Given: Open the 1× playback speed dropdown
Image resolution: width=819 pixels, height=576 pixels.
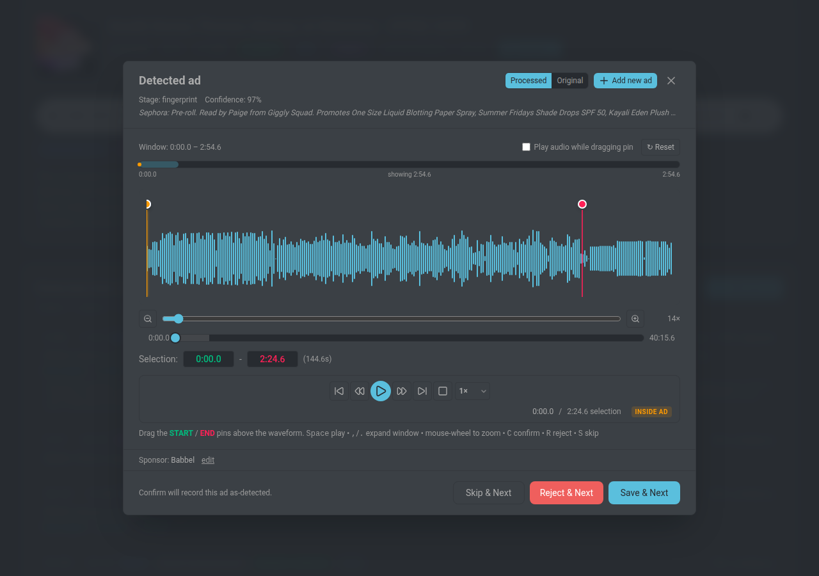Looking at the screenshot, I should pos(473,391).
